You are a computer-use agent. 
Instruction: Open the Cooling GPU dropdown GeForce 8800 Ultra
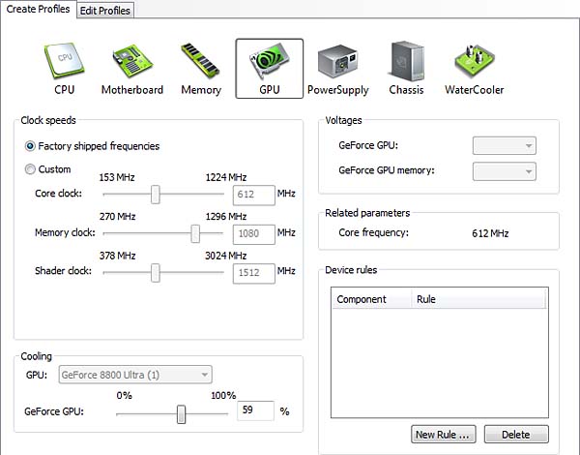coord(135,375)
